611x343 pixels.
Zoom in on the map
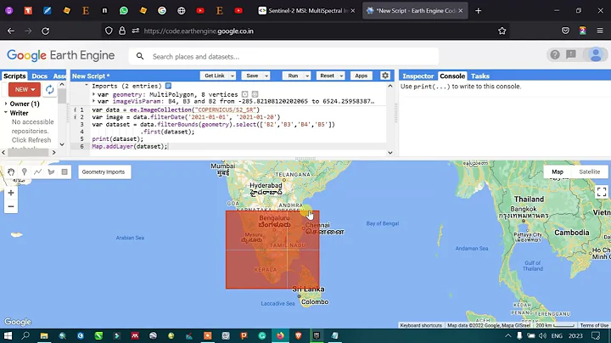11,193
